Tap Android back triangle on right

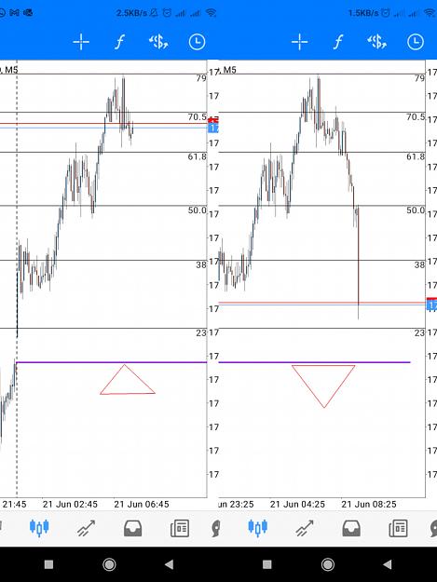point(388,564)
